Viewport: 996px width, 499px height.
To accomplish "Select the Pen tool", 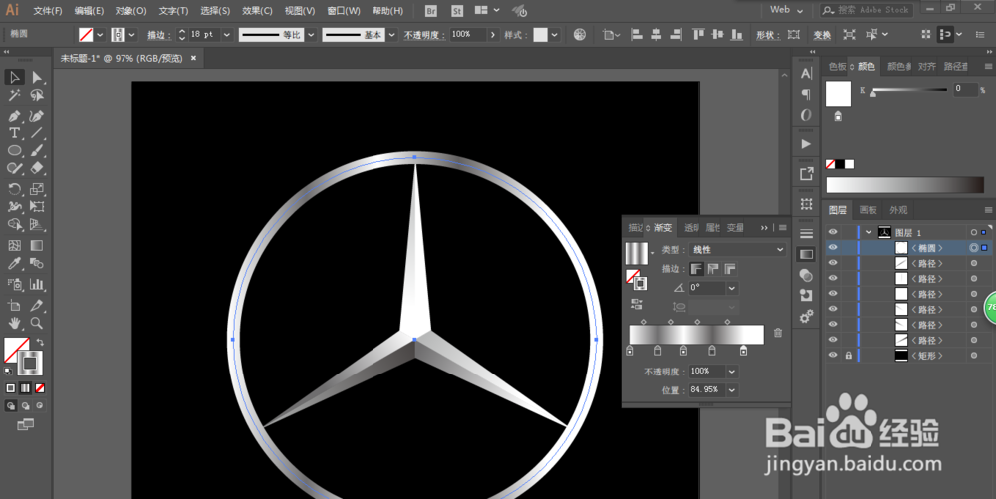I will 14,116.
